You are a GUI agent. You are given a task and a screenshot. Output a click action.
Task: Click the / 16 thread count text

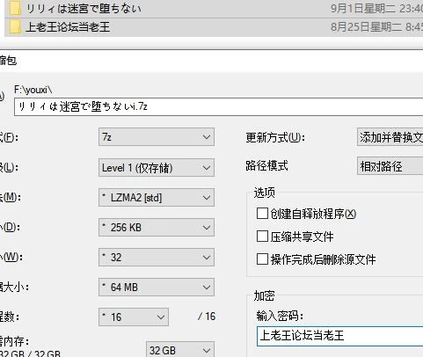[x=207, y=317]
